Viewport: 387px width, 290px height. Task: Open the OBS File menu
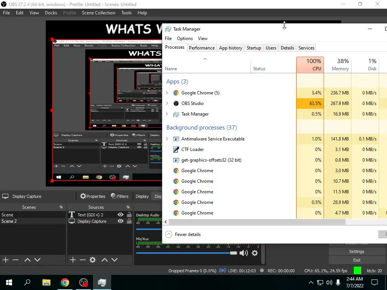(x=6, y=13)
